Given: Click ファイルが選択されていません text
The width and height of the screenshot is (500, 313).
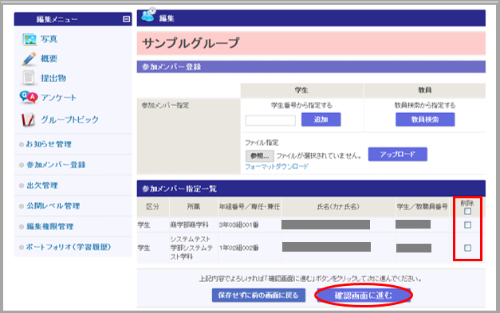Looking at the screenshot, I should 318,156.
